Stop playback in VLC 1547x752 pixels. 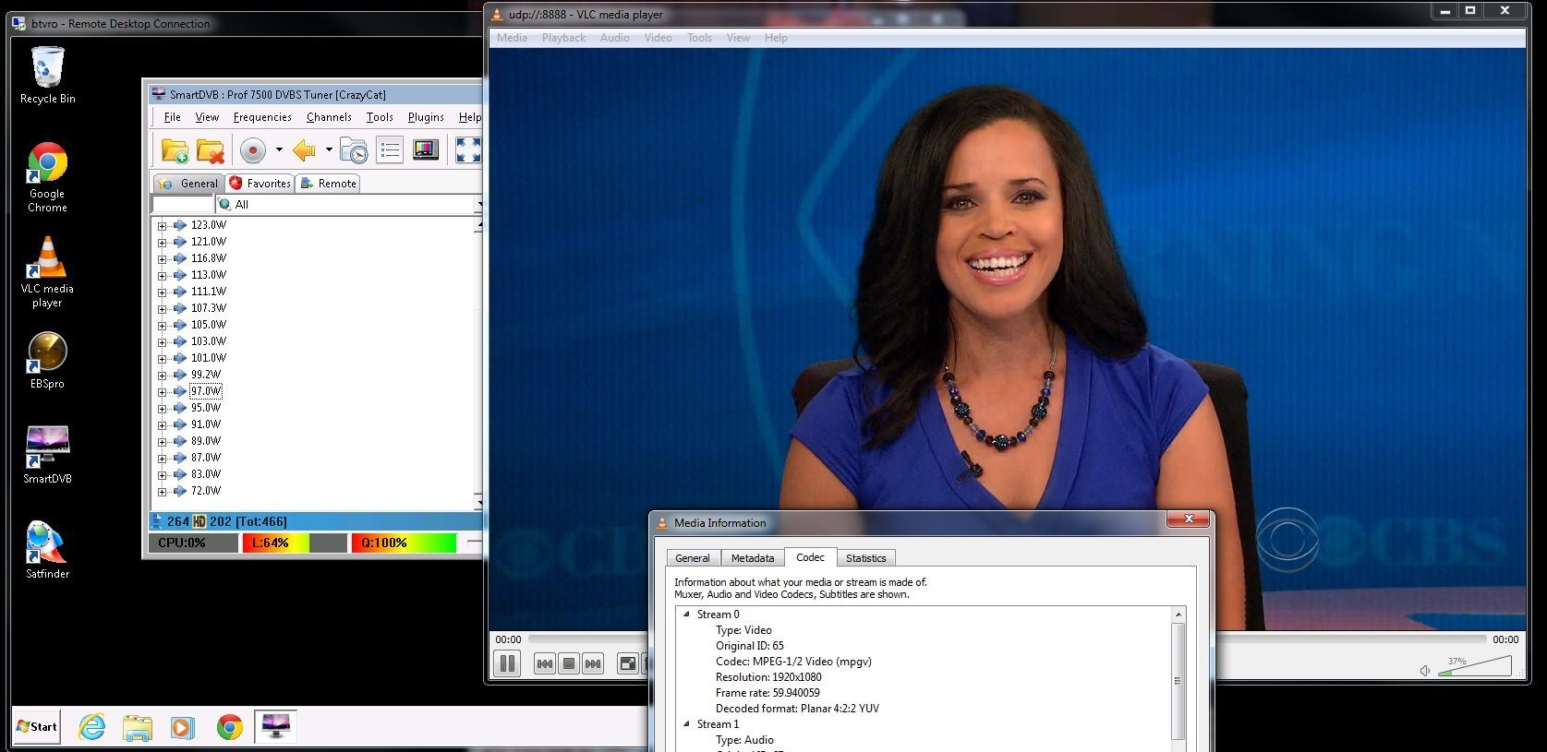tap(569, 663)
